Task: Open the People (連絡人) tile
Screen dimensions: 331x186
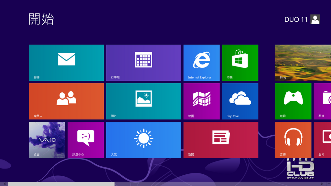Action: click(x=66, y=101)
